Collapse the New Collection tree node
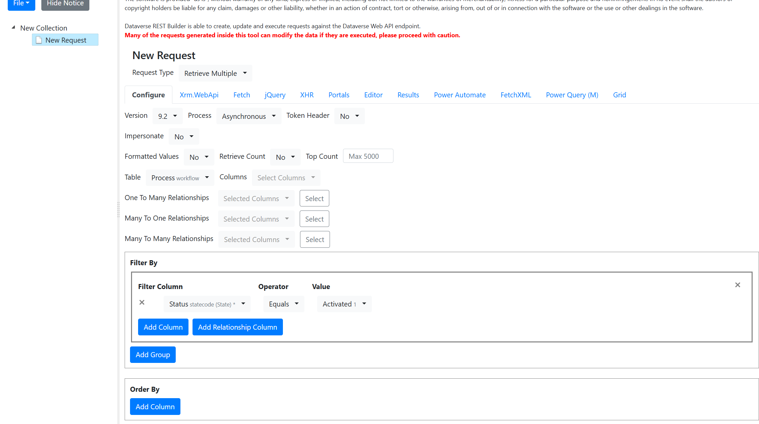759x424 pixels. tap(13, 28)
